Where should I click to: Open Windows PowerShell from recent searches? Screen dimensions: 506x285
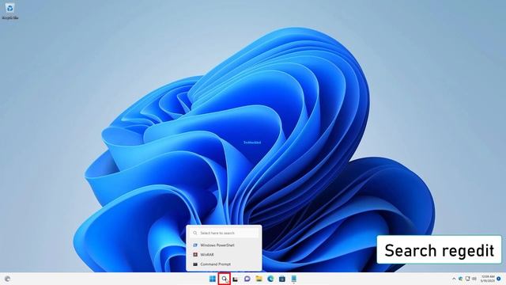[224, 245]
